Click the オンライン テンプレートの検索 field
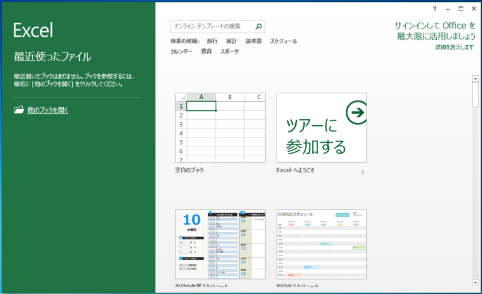 (x=218, y=27)
